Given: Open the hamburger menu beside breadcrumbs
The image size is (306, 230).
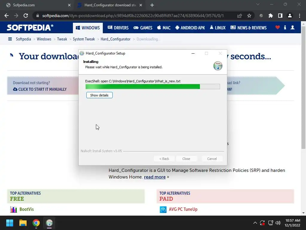Looking at the screenshot, I should pos(10,39).
